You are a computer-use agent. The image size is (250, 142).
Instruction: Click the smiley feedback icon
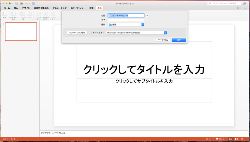coord(238,8)
